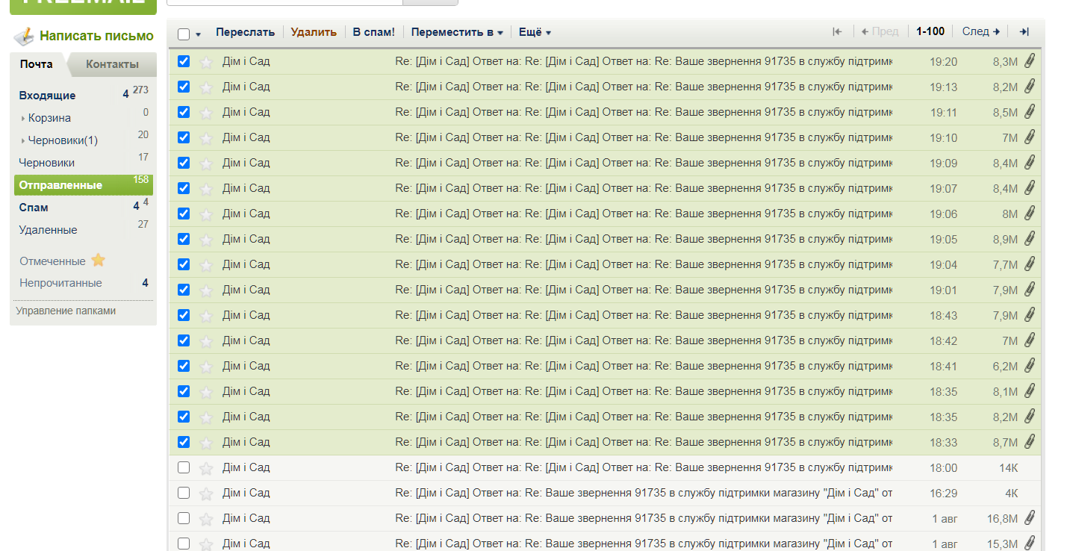This screenshot has height=551, width=1067.
Task: Uncheck the message sent at 19:01
Action: pos(184,290)
